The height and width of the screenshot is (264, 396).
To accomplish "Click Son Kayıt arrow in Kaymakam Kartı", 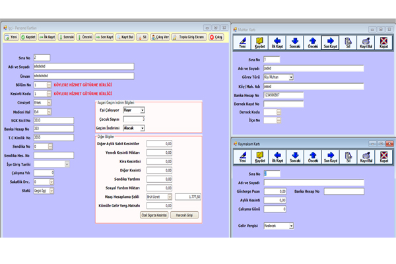I will (x=330, y=156).
